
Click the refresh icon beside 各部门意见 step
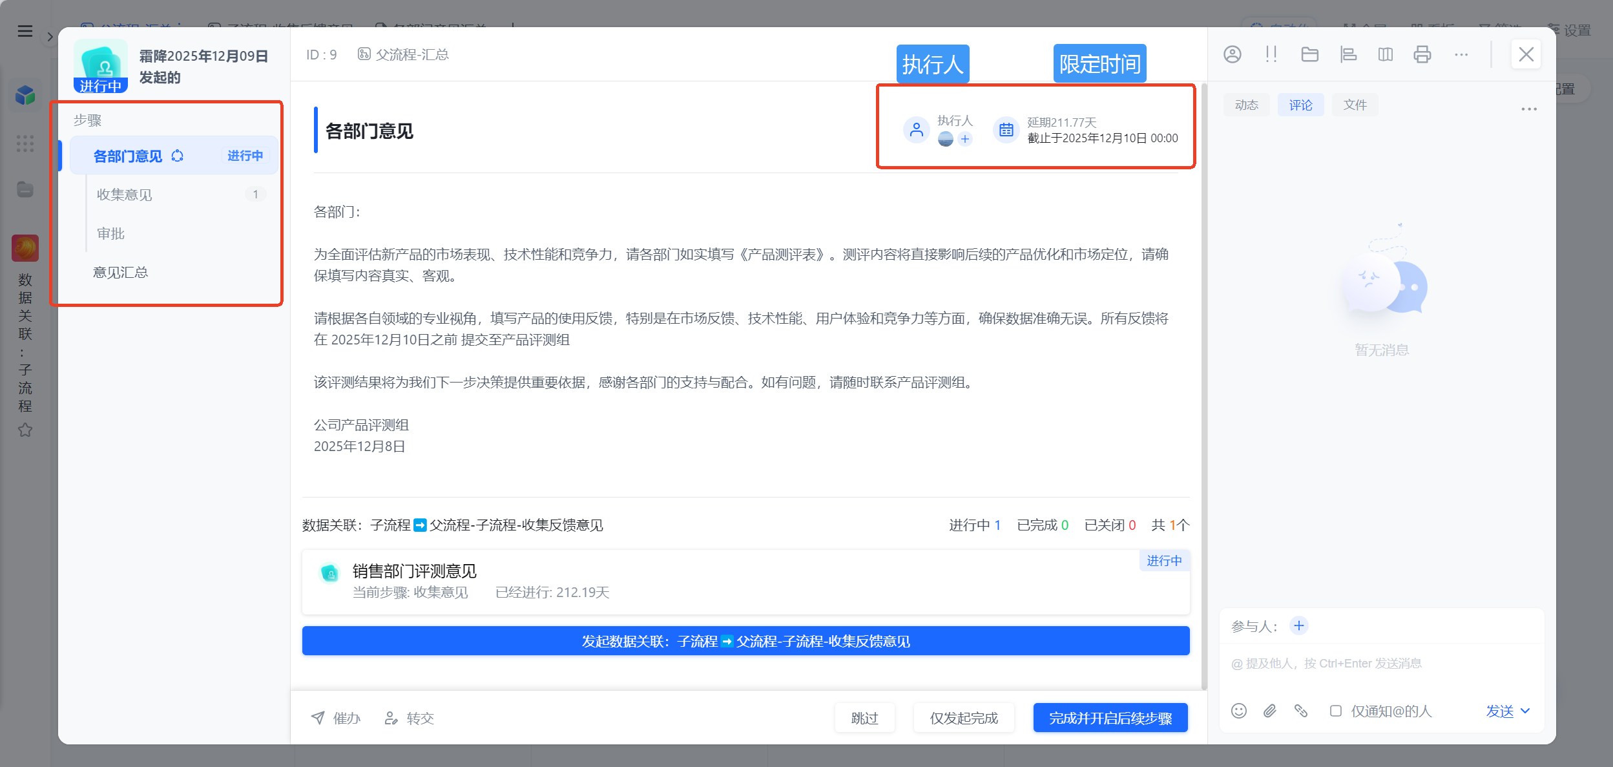[x=177, y=156]
